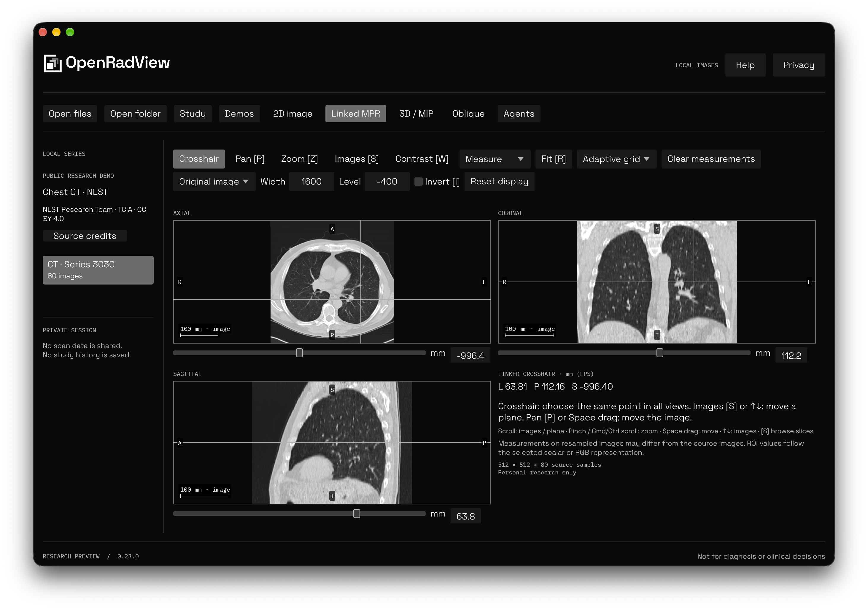Open the Agents tab

click(519, 113)
